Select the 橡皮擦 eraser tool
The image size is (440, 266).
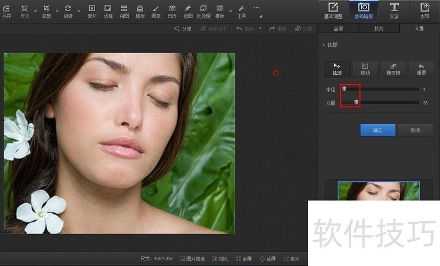[393, 69]
